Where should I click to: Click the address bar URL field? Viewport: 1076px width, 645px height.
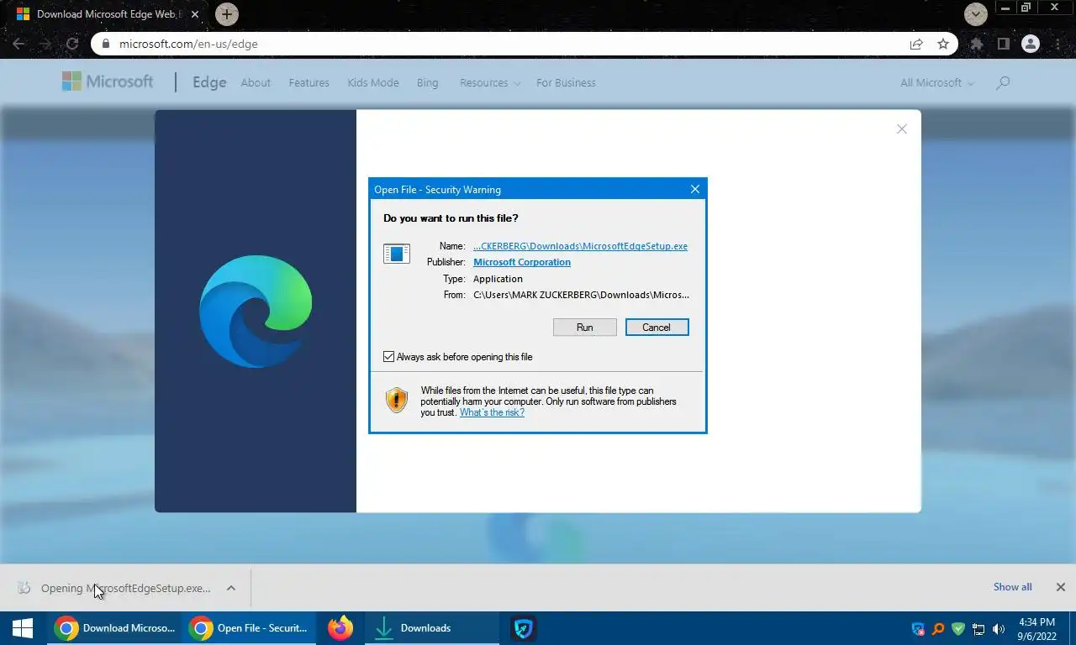point(504,44)
